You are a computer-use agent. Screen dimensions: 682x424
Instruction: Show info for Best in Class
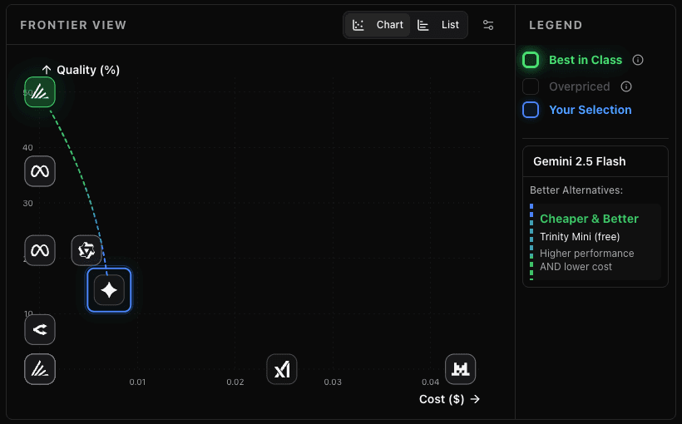click(x=638, y=60)
